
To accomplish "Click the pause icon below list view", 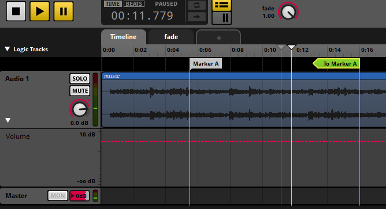I will pyautogui.click(x=221, y=18).
